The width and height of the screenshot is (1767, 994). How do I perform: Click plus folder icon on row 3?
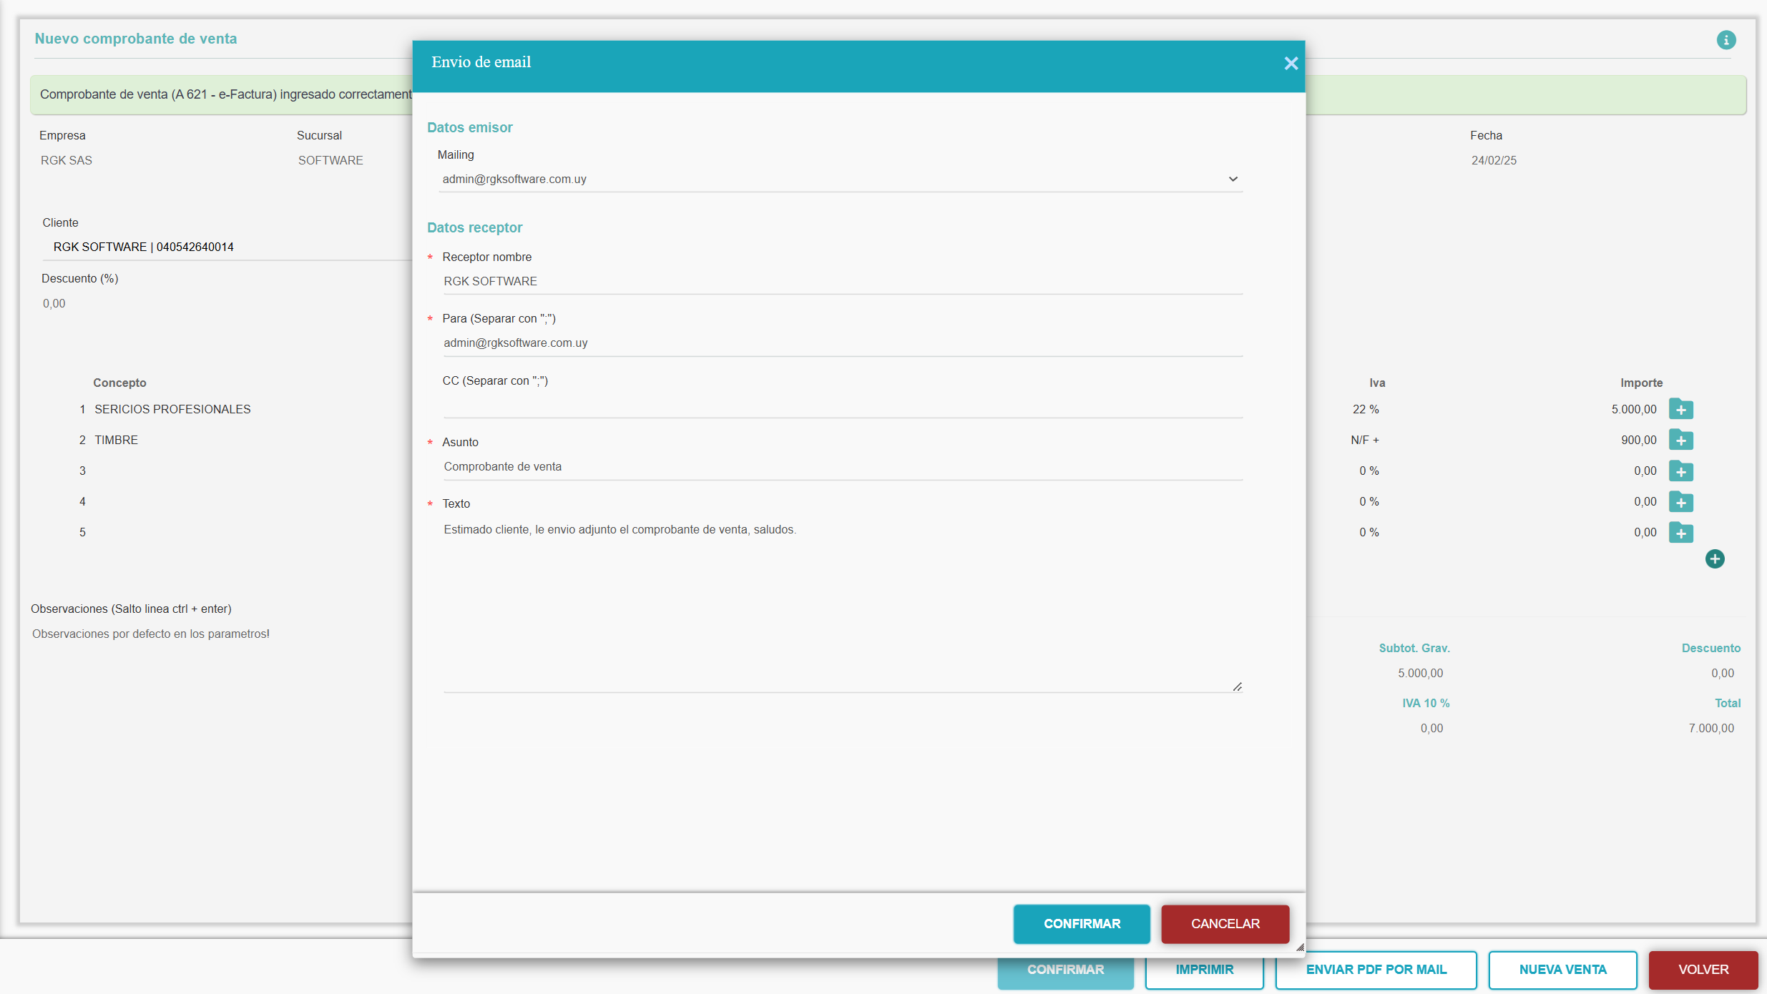click(1680, 471)
